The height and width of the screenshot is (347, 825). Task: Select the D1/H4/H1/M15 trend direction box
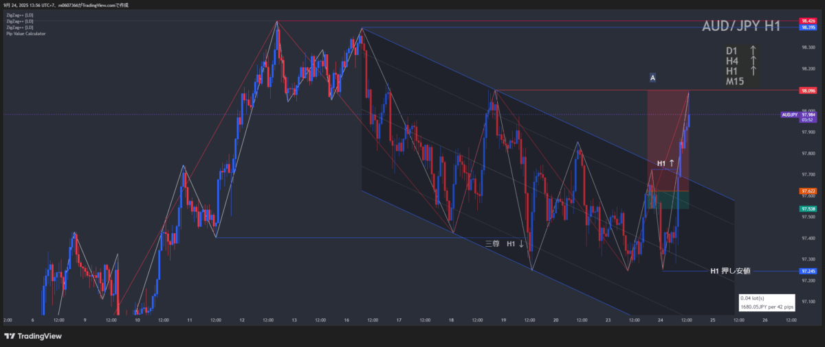pos(741,66)
